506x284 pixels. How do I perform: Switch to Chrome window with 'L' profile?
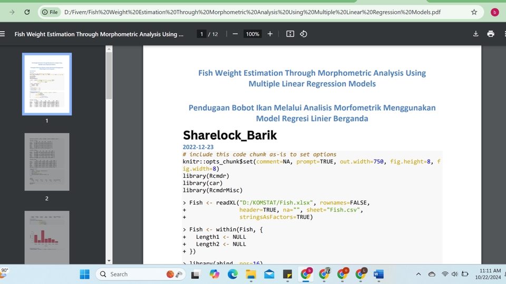[361, 274]
